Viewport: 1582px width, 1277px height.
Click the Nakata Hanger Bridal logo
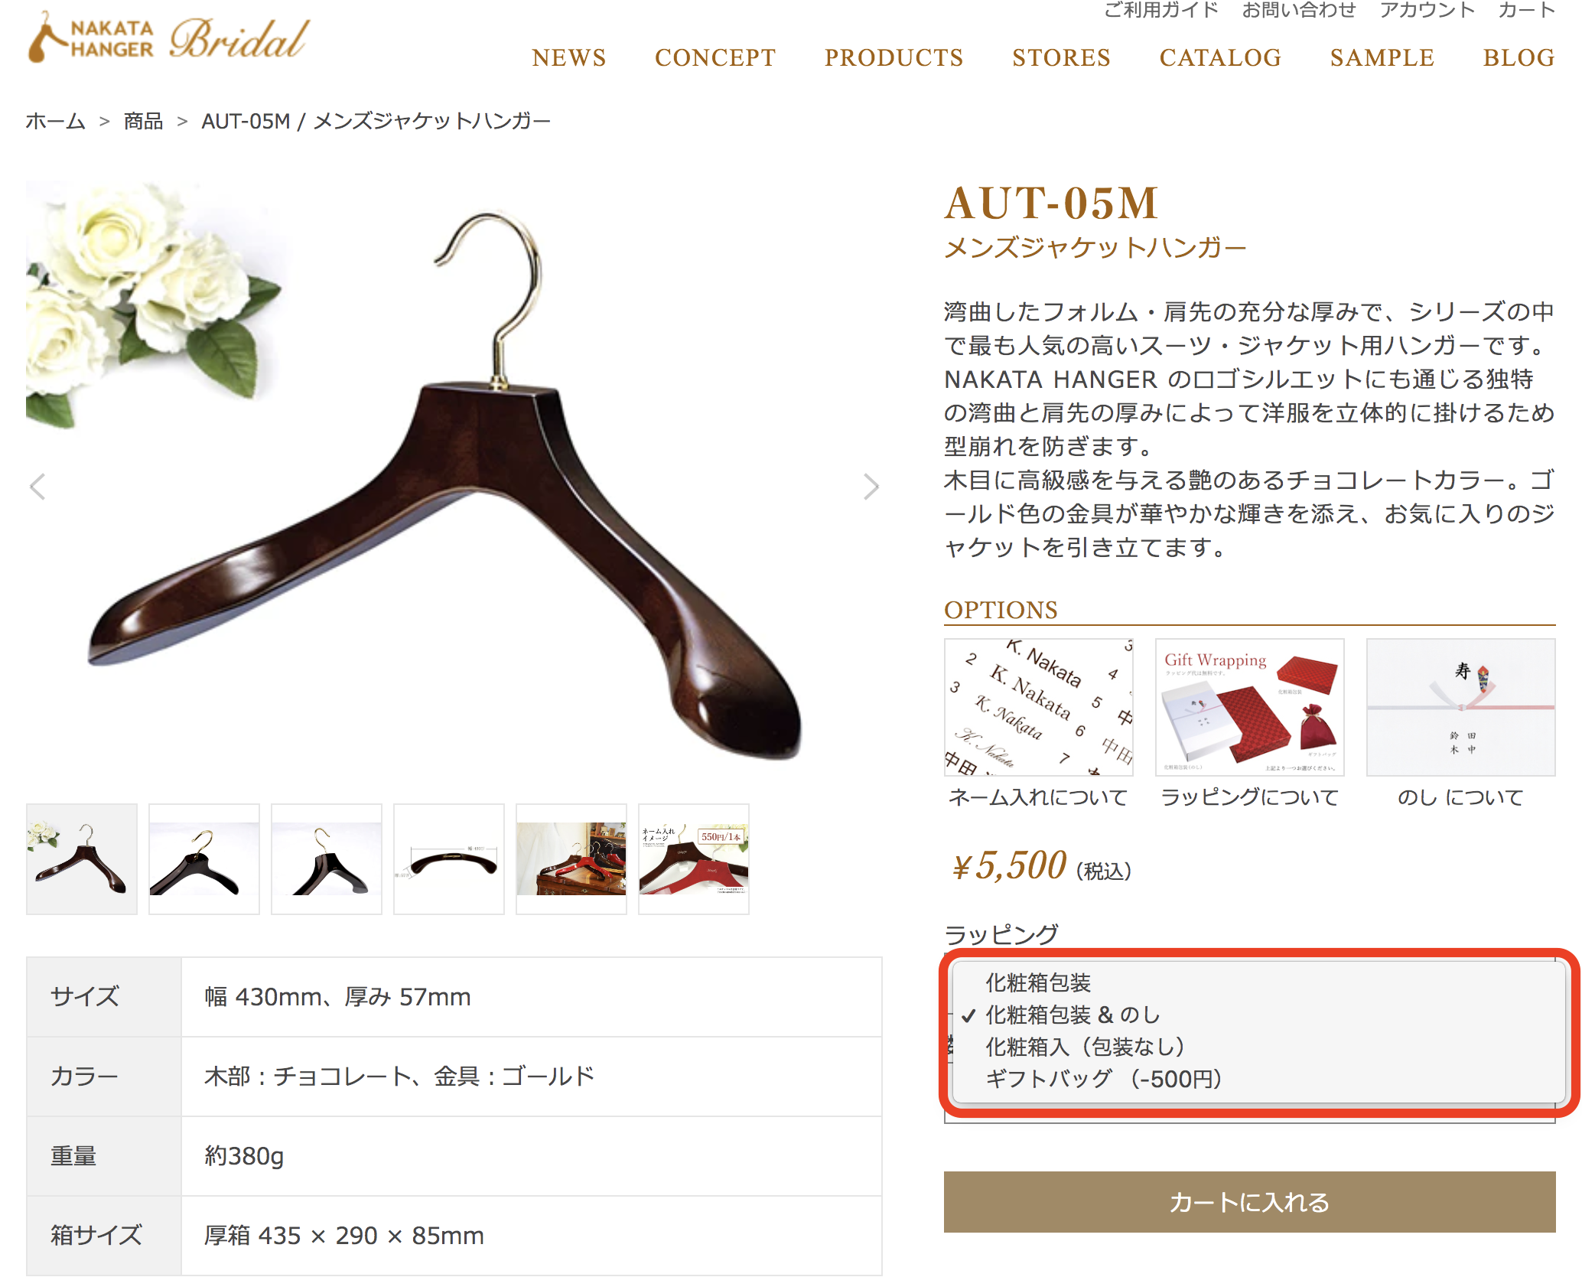(169, 37)
